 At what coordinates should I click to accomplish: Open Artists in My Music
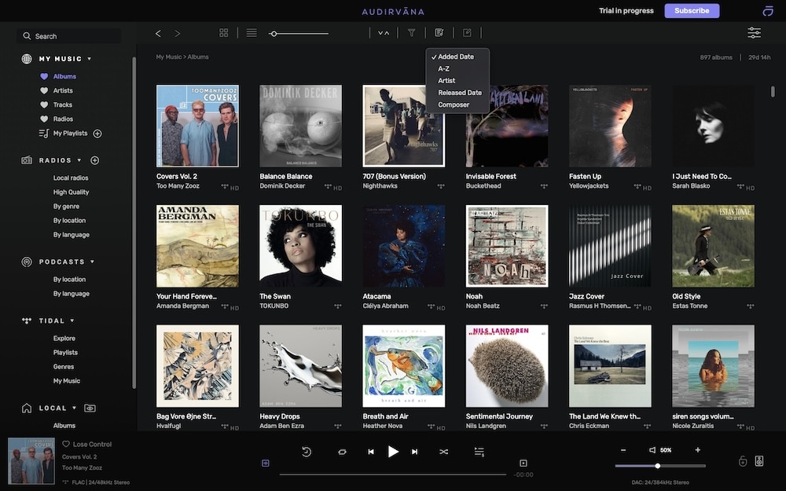click(63, 90)
